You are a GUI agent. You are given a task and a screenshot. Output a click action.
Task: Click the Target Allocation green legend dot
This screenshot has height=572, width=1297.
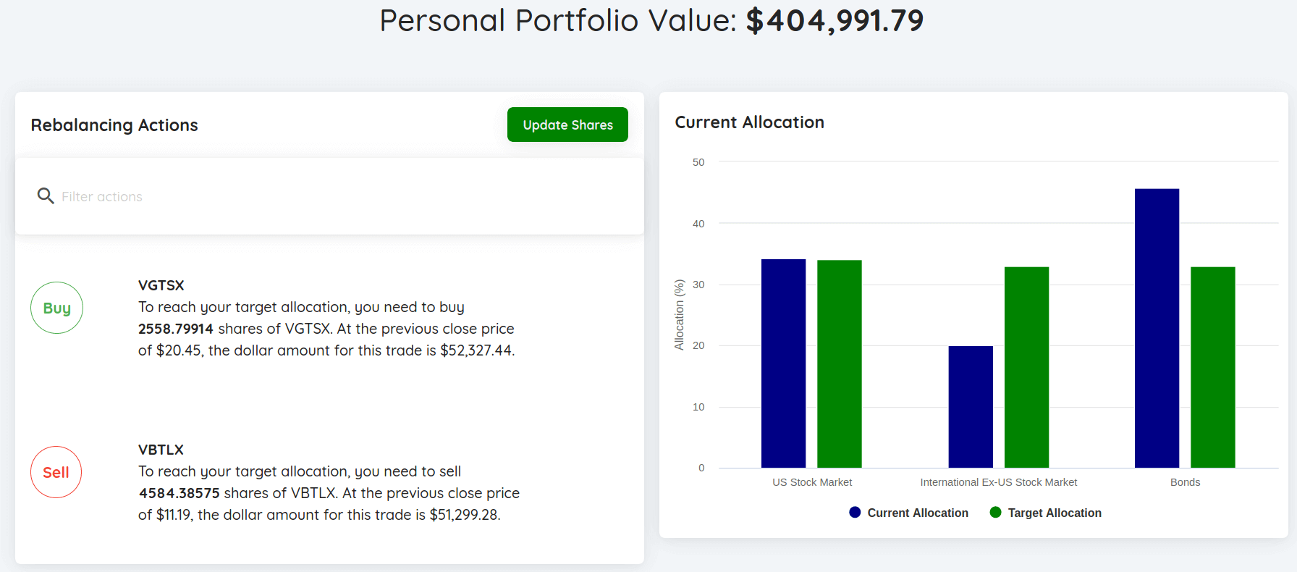point(996,512)
